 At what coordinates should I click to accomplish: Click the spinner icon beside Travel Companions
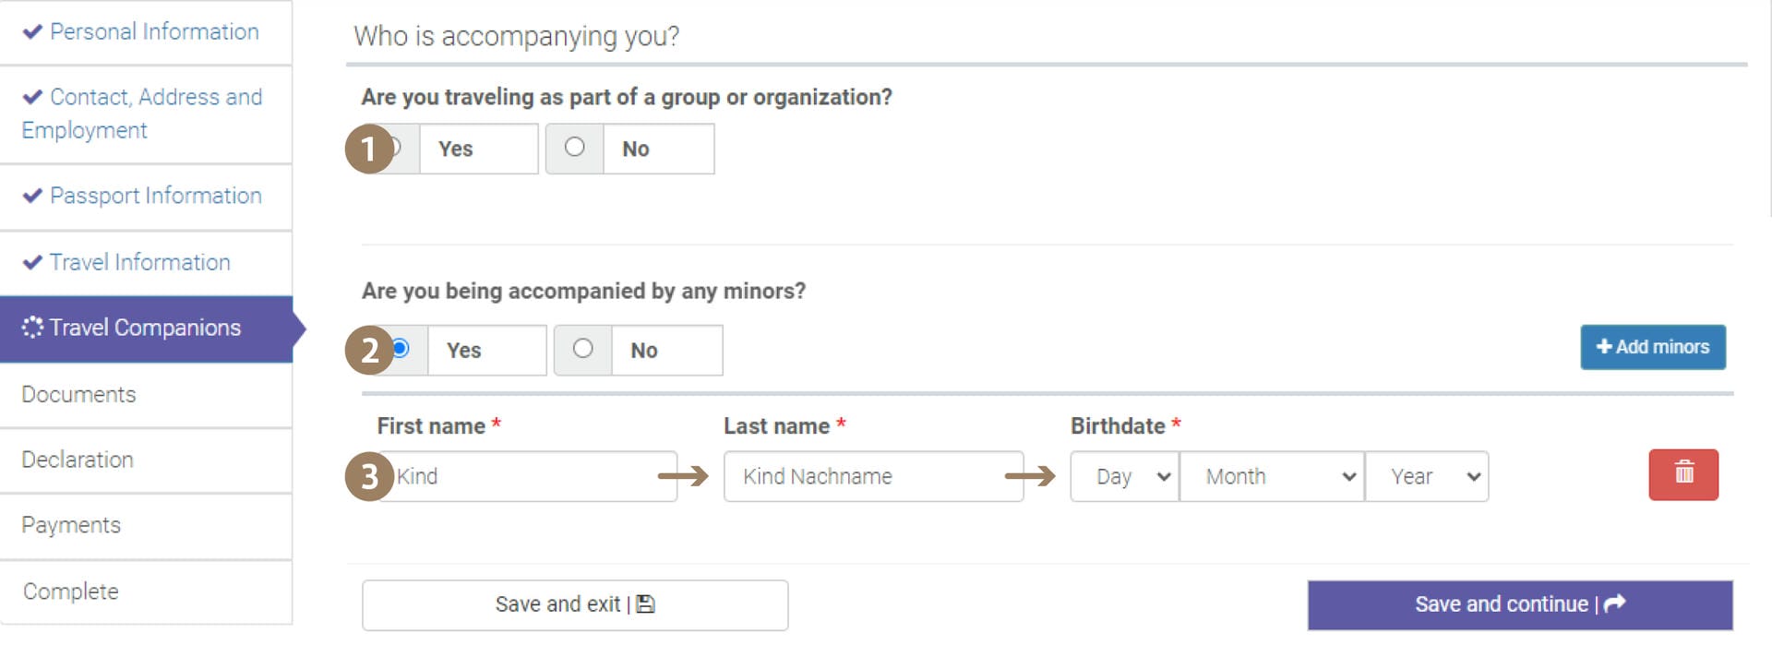point(32,328)
